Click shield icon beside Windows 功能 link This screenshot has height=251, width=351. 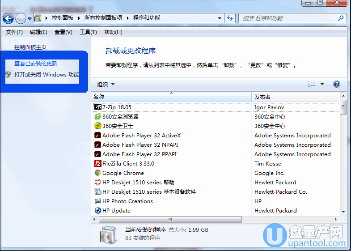pos(8,74)
